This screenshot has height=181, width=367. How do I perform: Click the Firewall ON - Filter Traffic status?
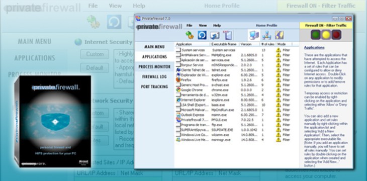[326, 26]
